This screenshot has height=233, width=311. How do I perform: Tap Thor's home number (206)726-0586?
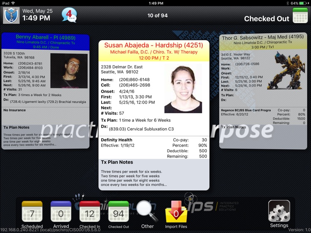pyautogui.click(x=247, y=64)
